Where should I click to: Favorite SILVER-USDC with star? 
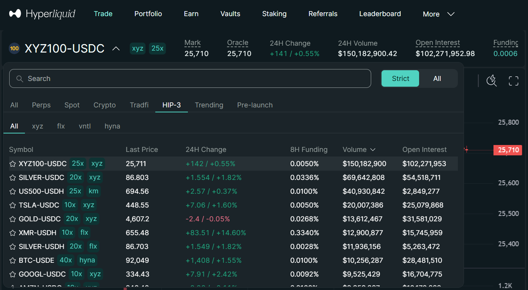pos(13,178)
